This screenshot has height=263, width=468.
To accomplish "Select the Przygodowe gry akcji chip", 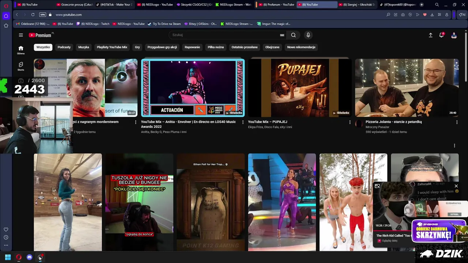I will (x=162, y=47).
